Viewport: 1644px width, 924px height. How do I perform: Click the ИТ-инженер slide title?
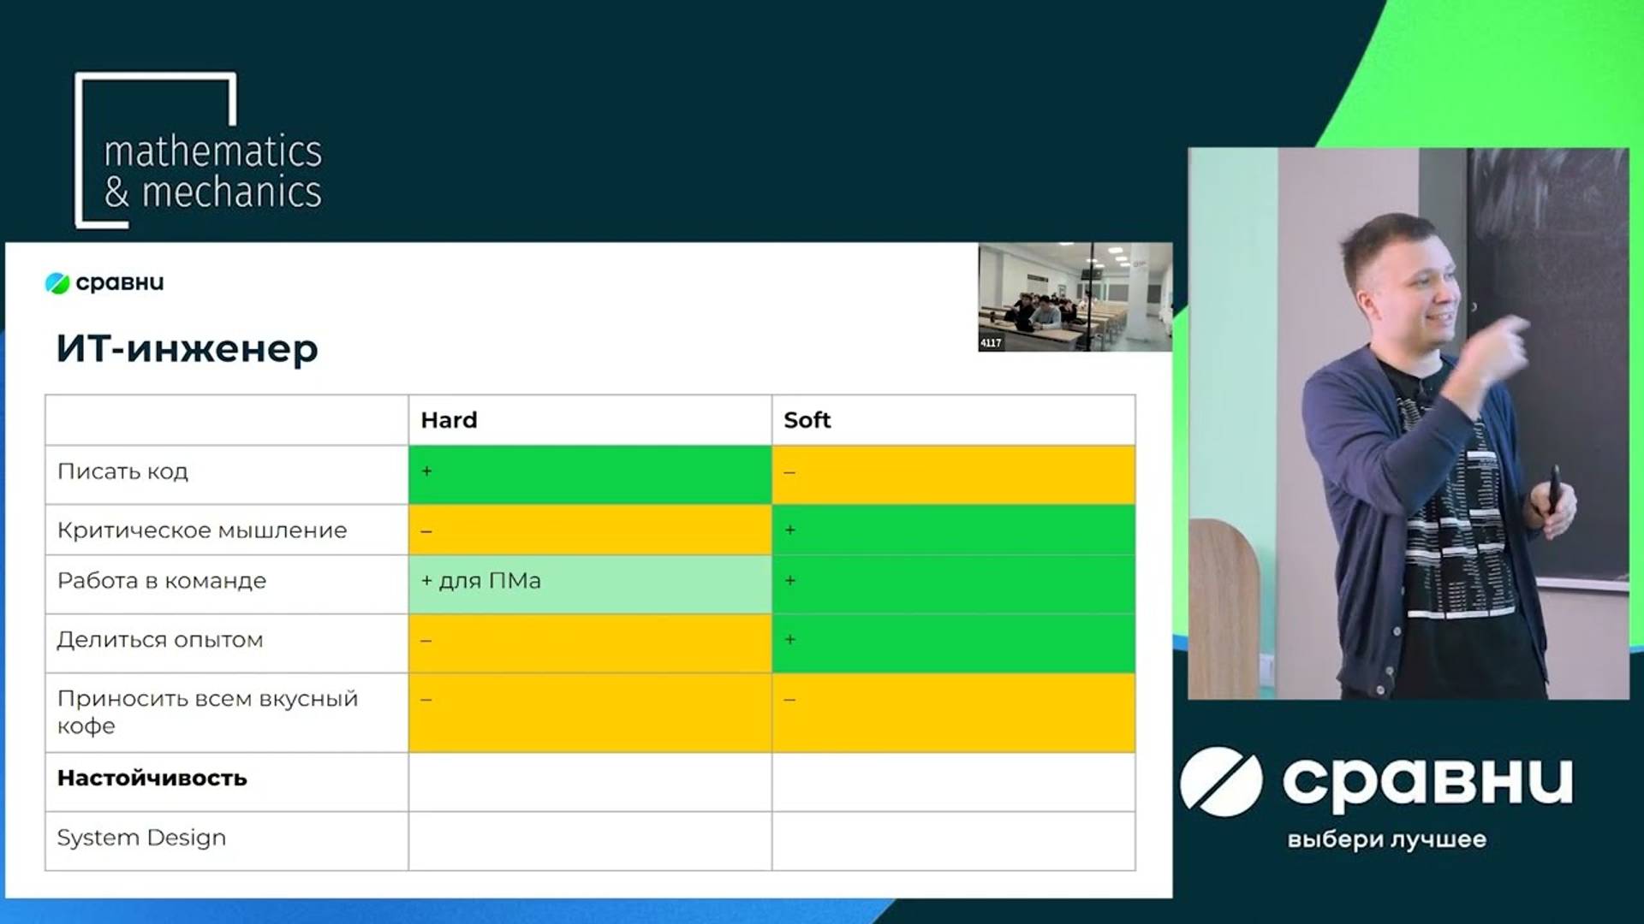pyautogui.click(x=187, y=349)
